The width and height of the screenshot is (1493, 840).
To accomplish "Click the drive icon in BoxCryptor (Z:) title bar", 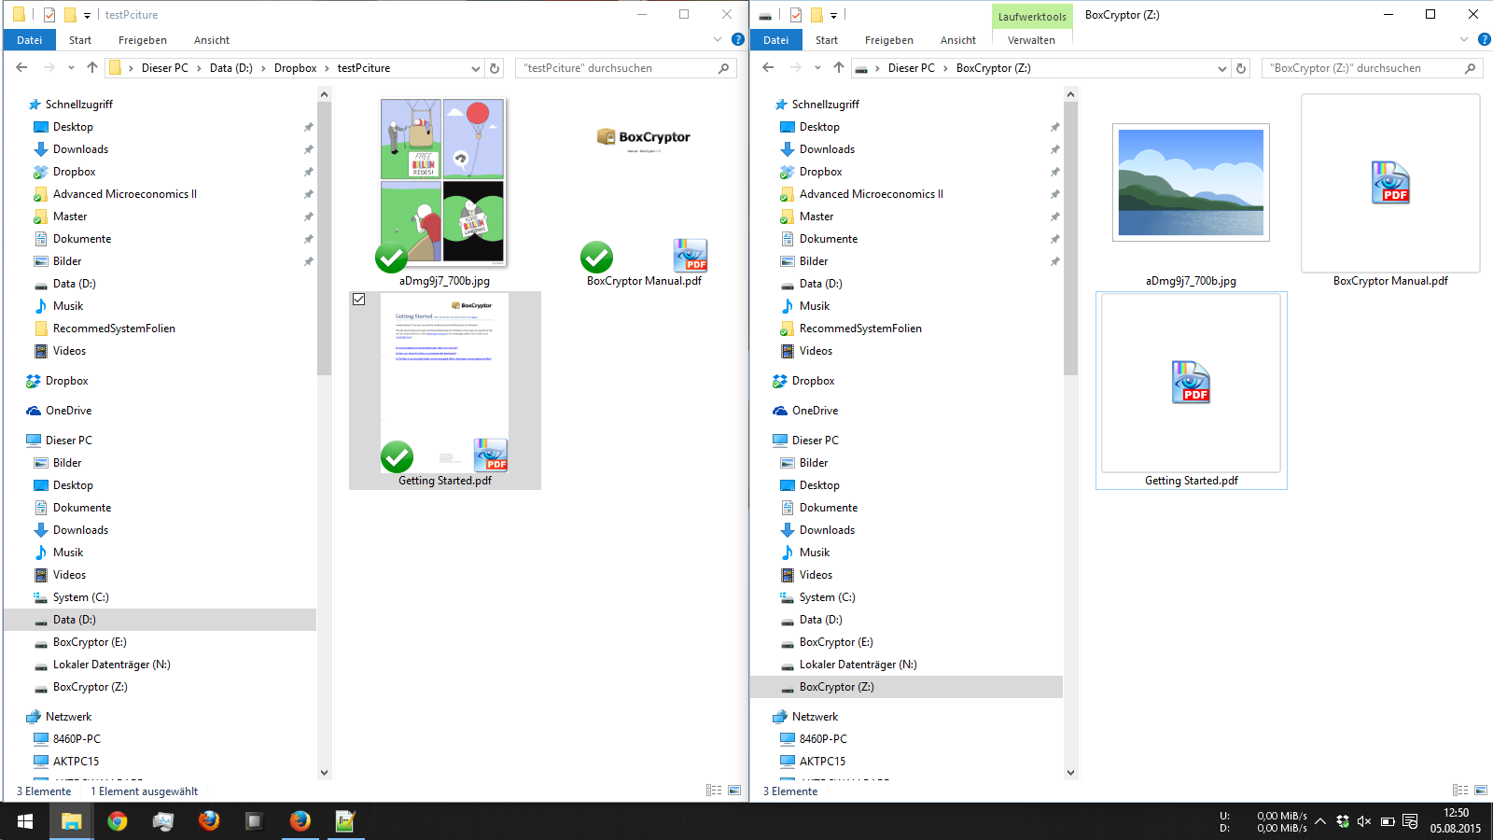I will pos(765,15).
